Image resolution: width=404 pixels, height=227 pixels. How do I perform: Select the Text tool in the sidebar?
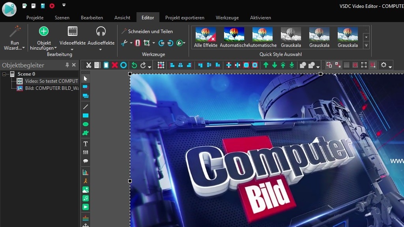coord(85,143)
